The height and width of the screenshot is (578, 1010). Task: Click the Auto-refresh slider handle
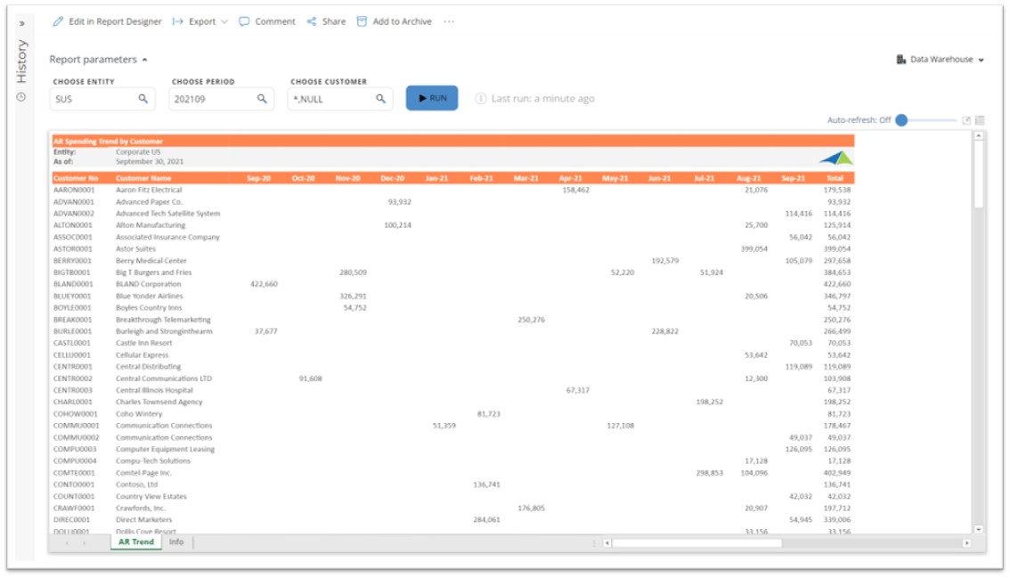coord(901,120)
